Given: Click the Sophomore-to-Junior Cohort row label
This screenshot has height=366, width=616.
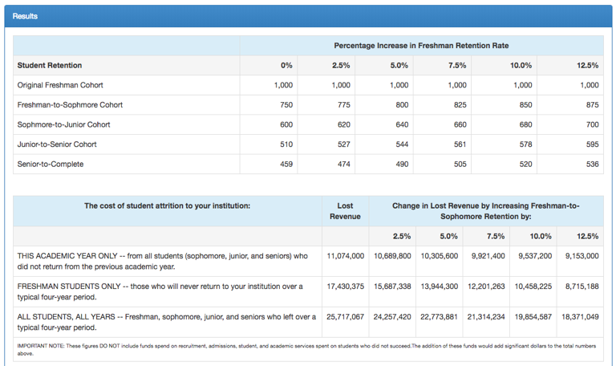Looking at the screenshot, I should click(x=63, y=124).
